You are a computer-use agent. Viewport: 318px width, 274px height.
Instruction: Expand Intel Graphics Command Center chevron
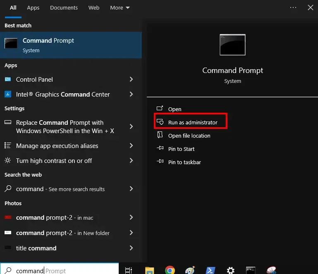click(x=131, y=94)
